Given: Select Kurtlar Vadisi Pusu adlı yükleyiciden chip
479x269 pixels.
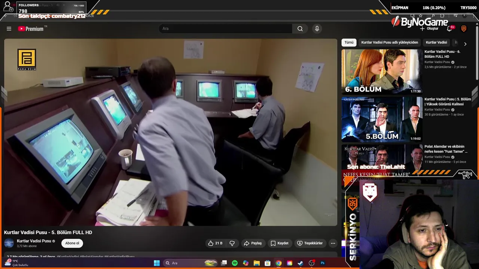Looking at the screenshot, I should [x=390, y=43].
